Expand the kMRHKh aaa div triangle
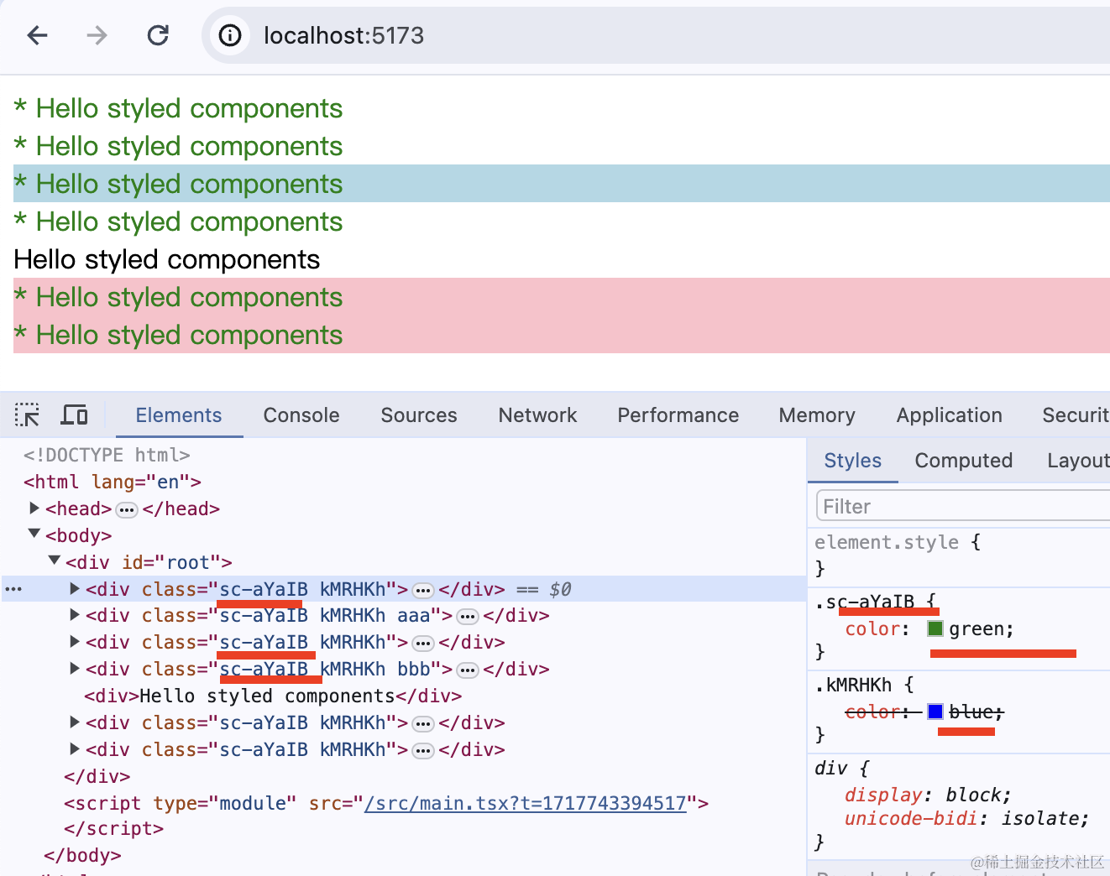 point(75,615)
